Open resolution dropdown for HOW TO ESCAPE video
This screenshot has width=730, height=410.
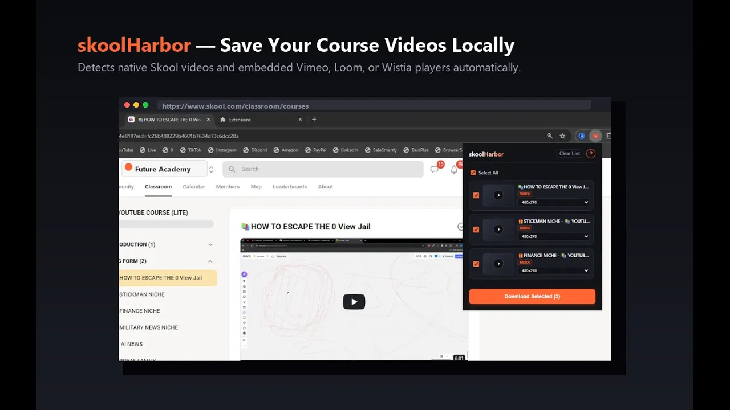click(554, 202)
